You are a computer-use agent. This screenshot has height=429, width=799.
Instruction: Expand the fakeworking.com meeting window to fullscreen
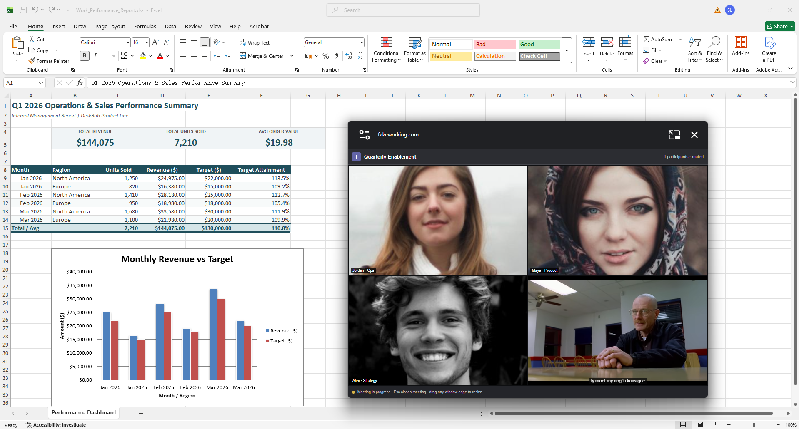pyautogui.click(x=674, y=134)
